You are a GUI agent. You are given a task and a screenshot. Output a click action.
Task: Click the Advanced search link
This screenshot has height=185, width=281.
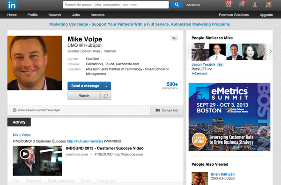[193, 5]
